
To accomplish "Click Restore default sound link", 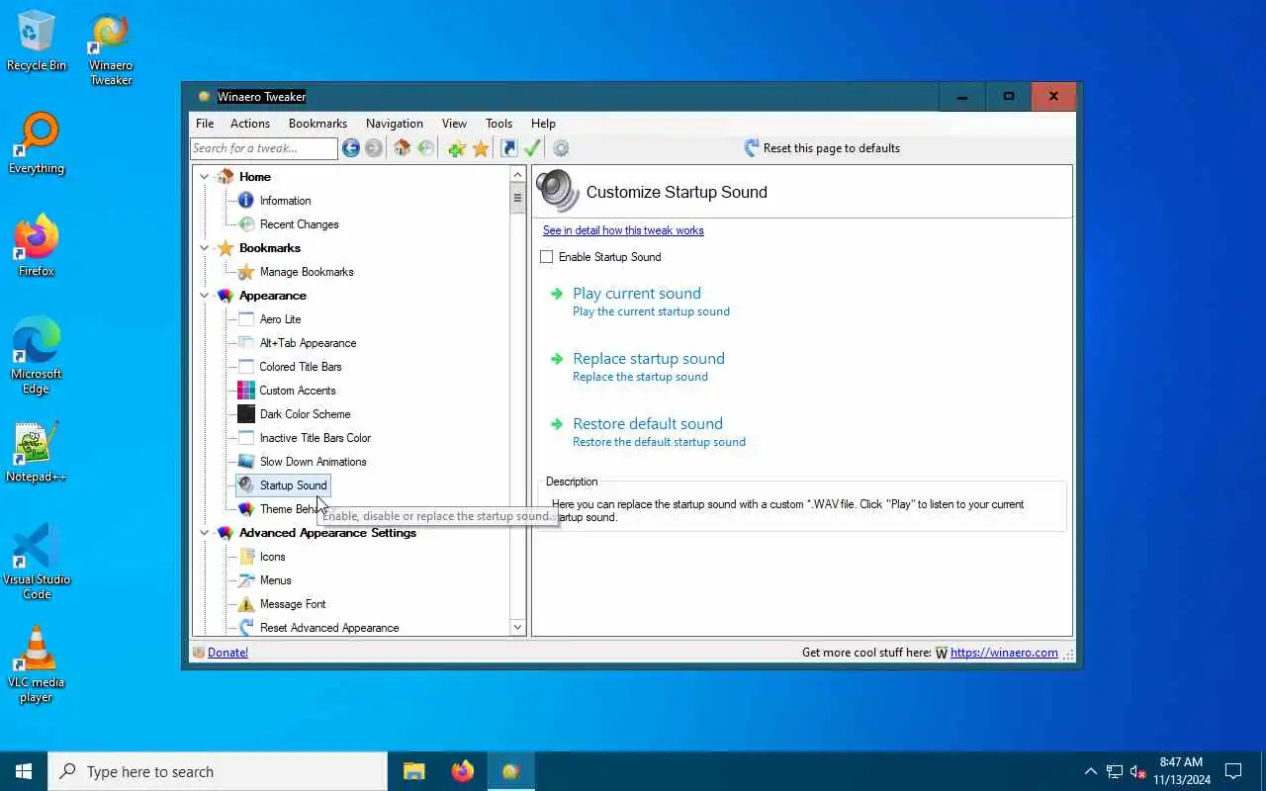I will pos(648,424).
